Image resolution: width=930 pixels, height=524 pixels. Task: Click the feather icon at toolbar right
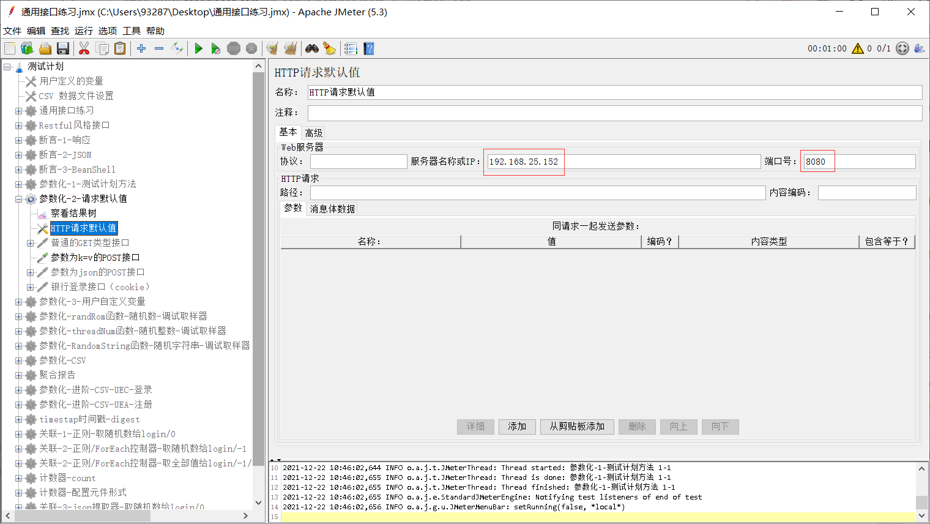click(x=919, y=48)
